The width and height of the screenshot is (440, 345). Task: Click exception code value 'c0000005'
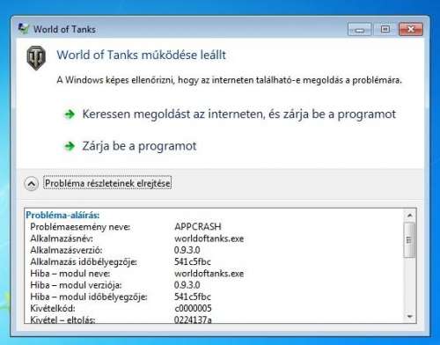pos(193,308)
